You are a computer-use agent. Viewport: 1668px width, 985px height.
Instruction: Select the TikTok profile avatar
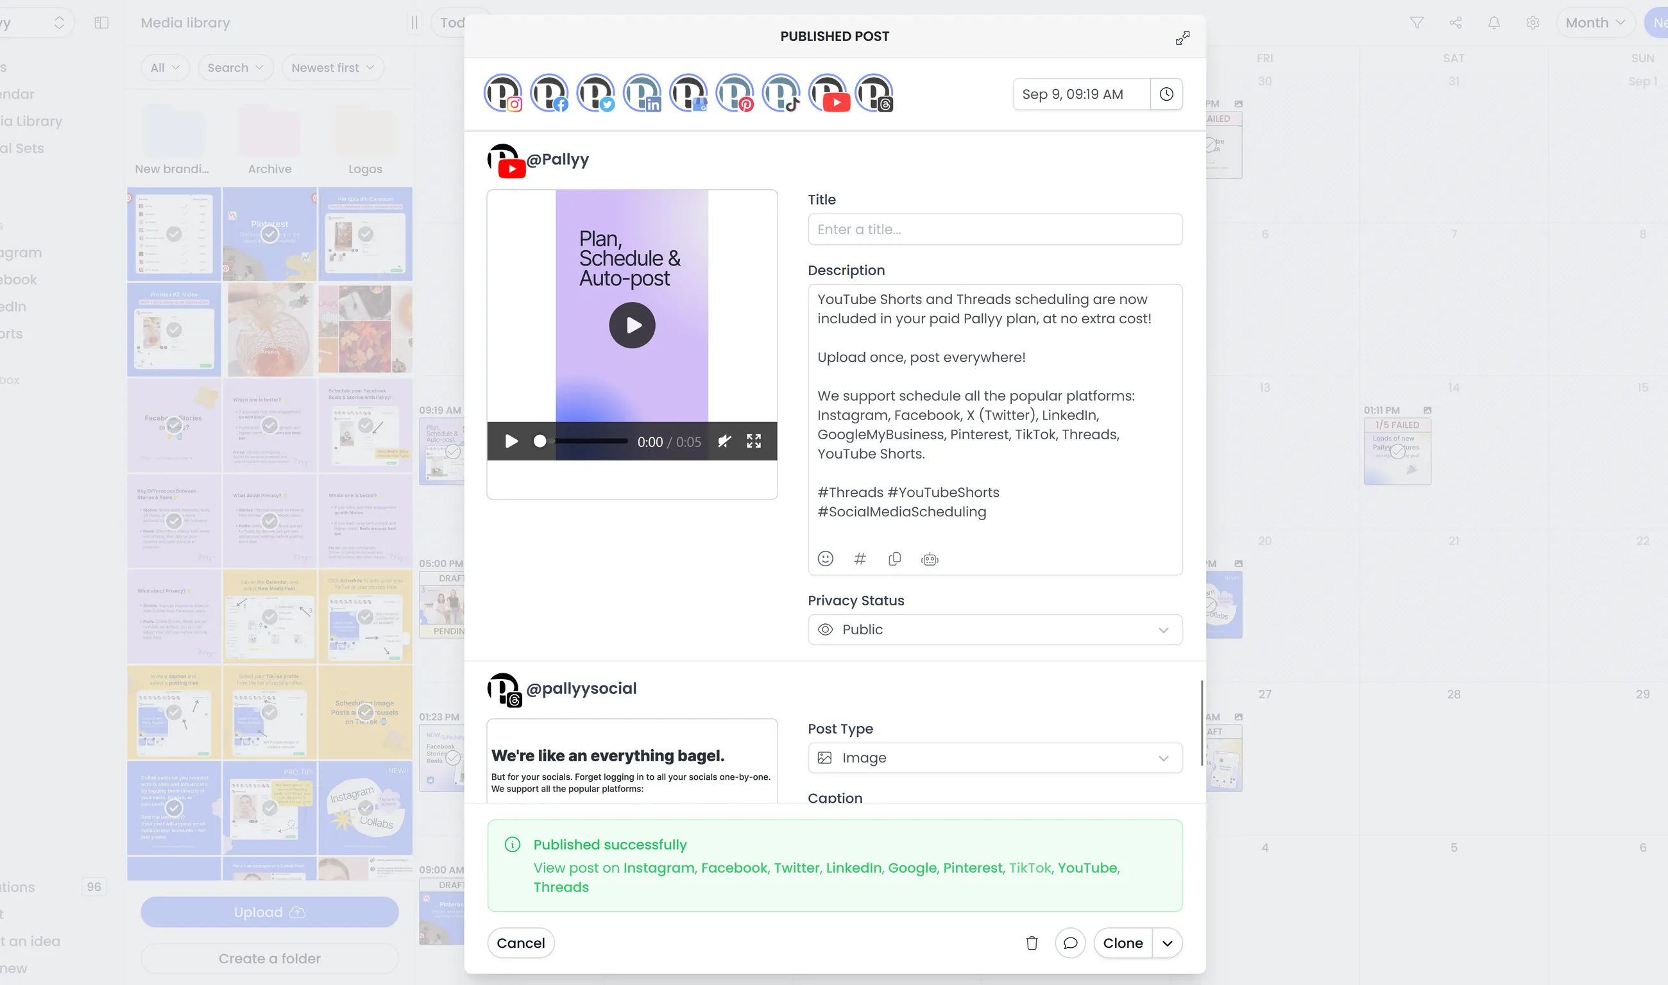[782, 94]
